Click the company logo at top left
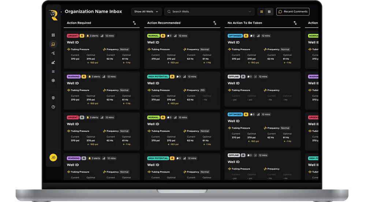Screen dimensions: 366x202 pyautogui.click(x=53, y=15)
